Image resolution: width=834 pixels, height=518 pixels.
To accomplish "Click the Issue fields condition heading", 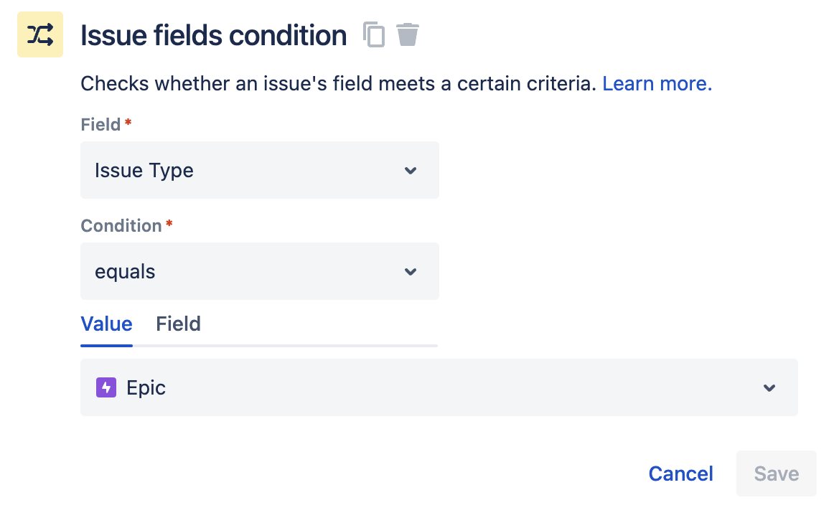I will (213, 36).
